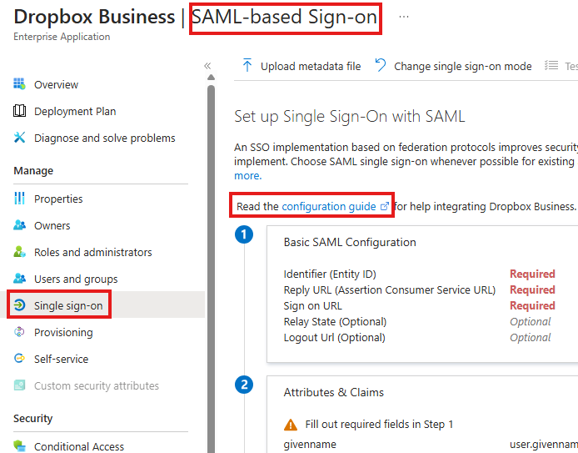
Task: Click the Provisioning cycle icon
Action: pos(19,332)
